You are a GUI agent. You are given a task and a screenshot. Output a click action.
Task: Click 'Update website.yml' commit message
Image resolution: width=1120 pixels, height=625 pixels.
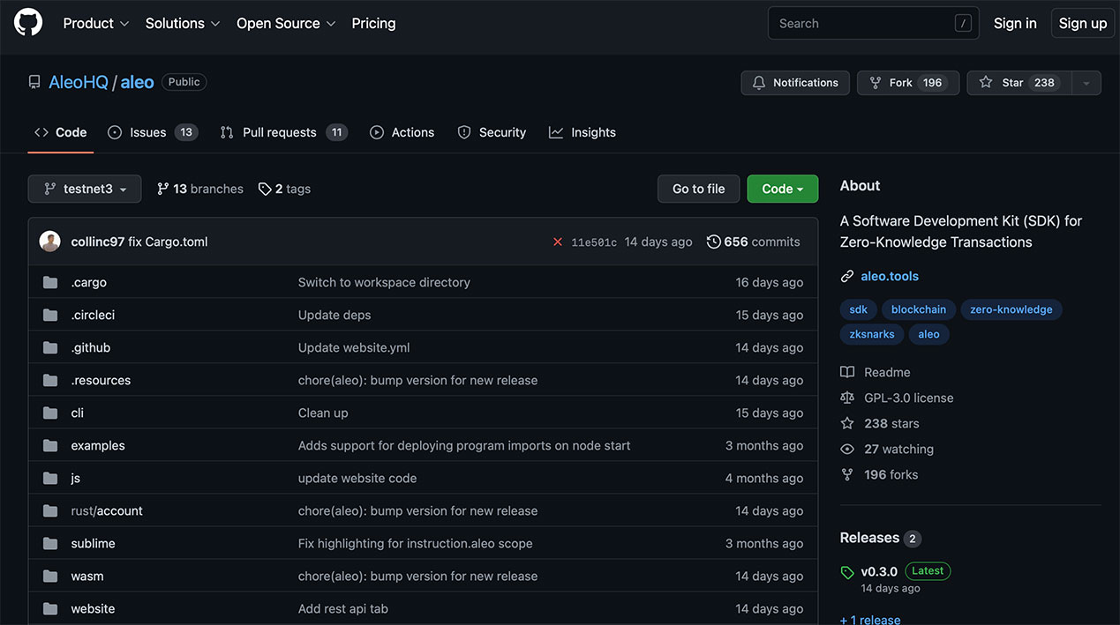pos(354,347)
